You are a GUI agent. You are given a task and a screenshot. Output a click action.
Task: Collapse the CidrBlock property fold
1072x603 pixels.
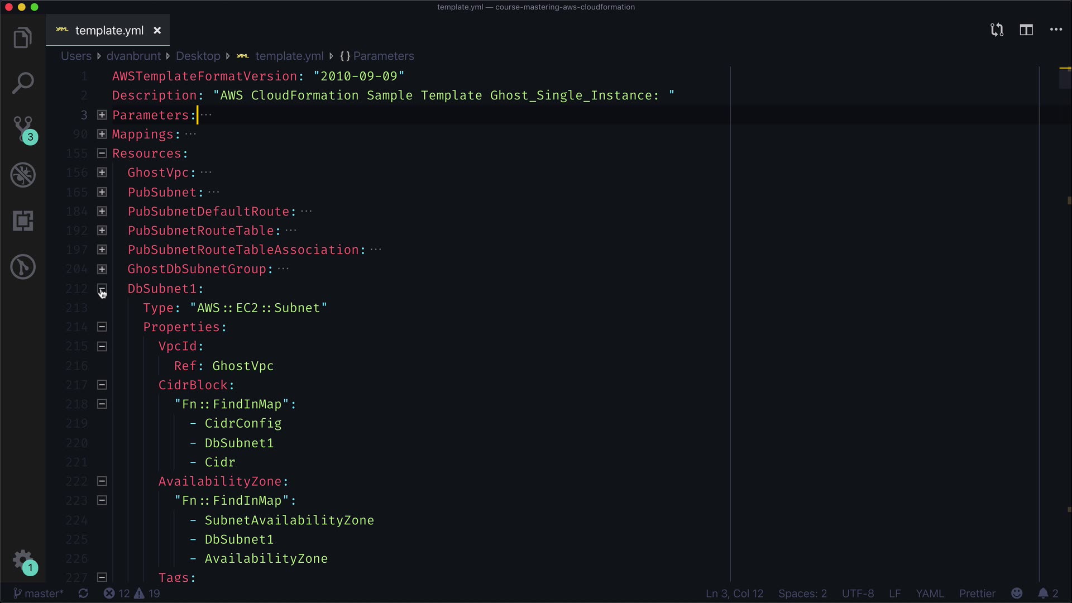tap(102, 385)
